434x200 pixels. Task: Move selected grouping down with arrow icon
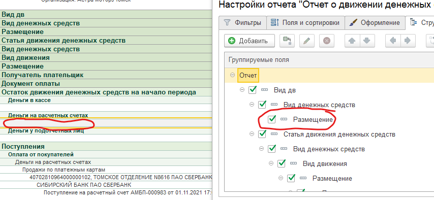[x=367, y=41]
